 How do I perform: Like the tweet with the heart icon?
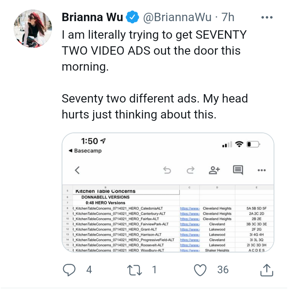click(200, 270)
